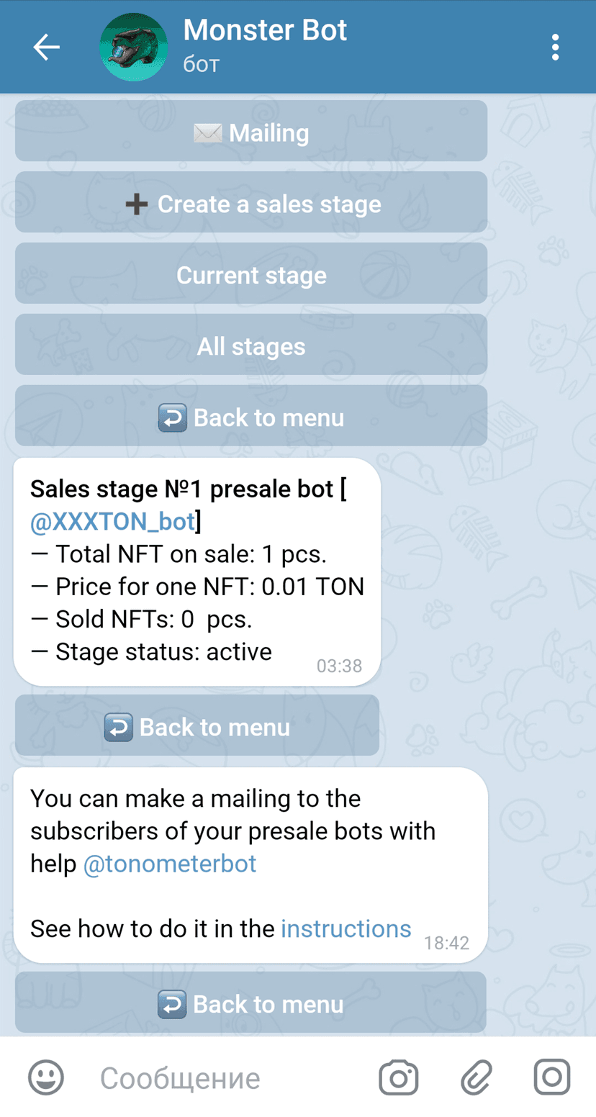
Task: Tap the rightmost video message icon
Action: pyautogui.click(x=552, y=1077)
